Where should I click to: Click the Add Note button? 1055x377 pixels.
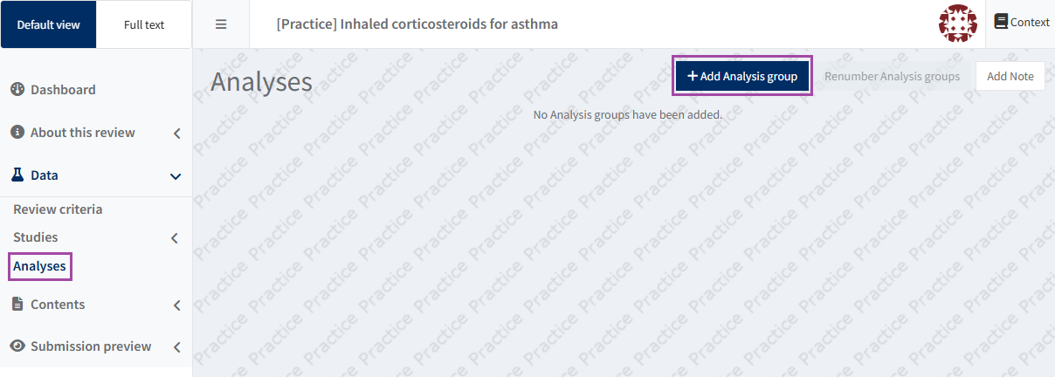click(x=1010, y=77)
